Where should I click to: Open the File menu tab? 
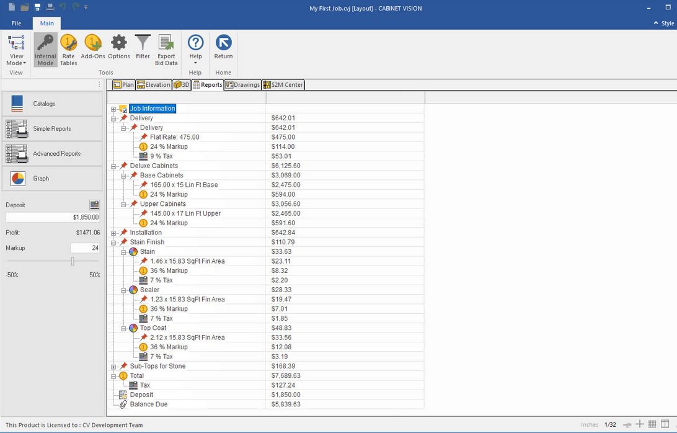coord(16,24)
